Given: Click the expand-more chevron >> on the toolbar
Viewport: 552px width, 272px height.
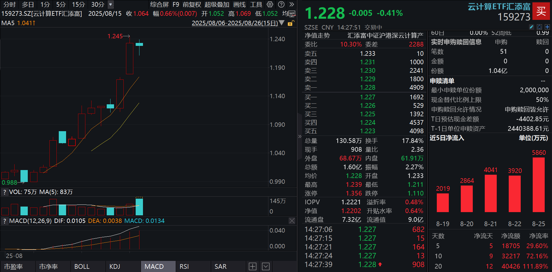Looking at the screenshot, I should 291,4.
